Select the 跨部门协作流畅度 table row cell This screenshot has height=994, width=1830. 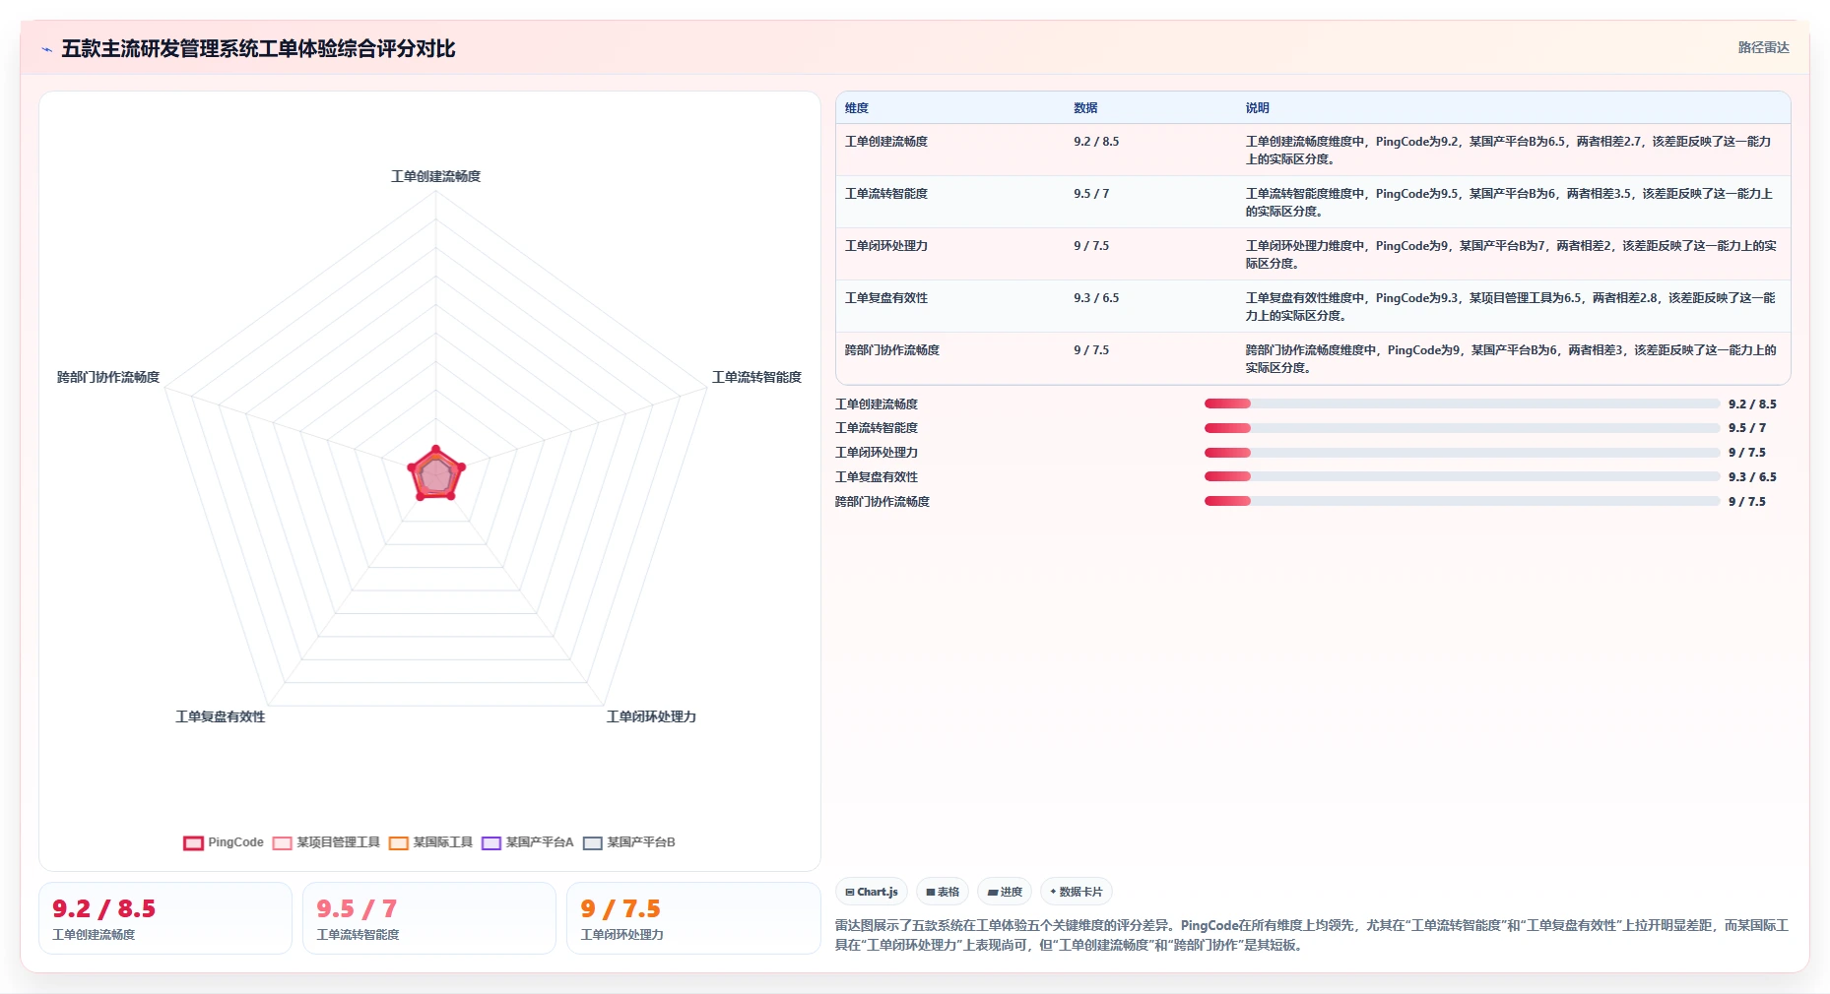pos(892,350)
